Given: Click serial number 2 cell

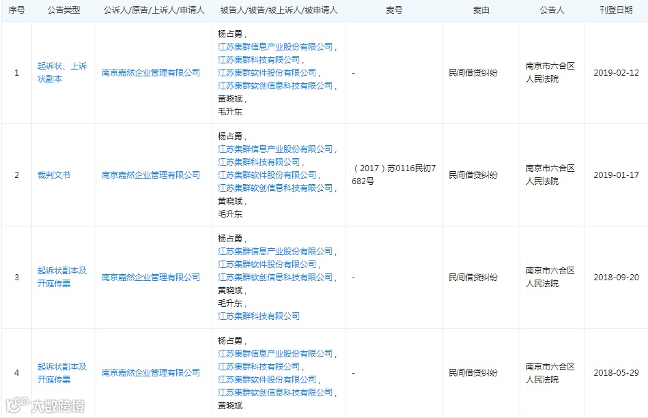Looking at the screenshot, I should (x=16, y=175).
